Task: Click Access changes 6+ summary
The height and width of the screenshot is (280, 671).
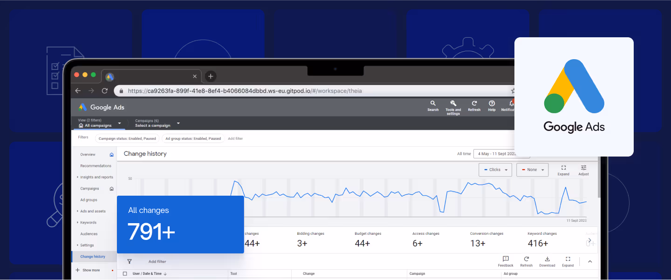Action: click(x=425, y=239)
